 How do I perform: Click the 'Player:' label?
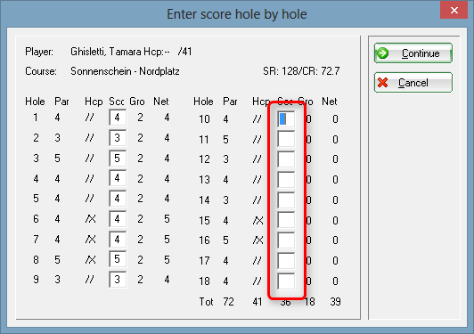coord(39,52)
